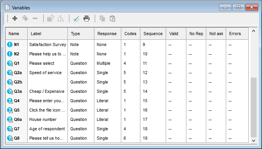Click the 'Please tell us ho...' label
Screen dimensions: 262x149
pyautogui.click(x=46, y=138)
